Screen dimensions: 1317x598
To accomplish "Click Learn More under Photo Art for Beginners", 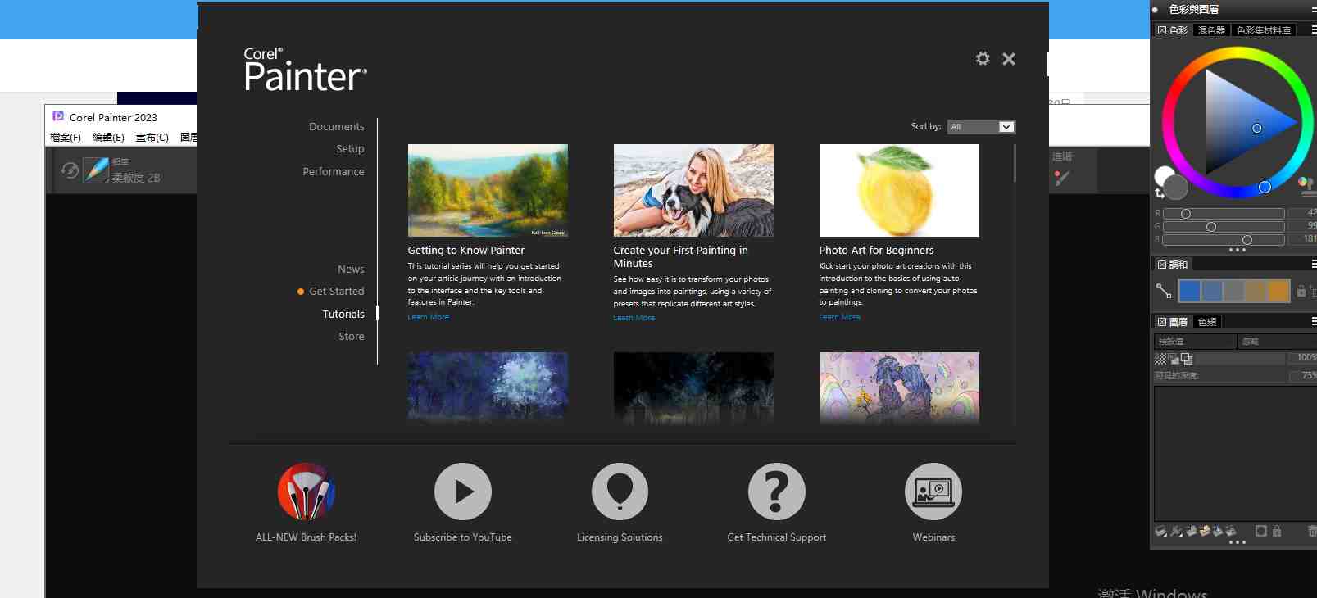I will 840,317.
